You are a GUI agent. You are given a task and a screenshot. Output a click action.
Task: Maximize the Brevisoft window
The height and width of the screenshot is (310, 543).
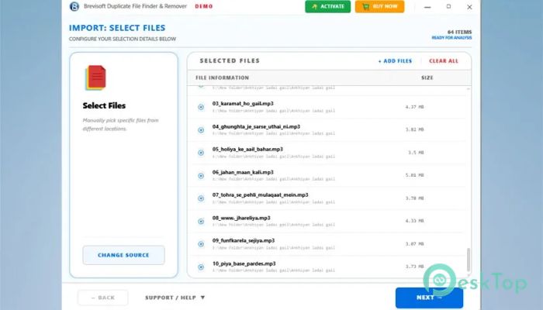[x=449, y=6]
